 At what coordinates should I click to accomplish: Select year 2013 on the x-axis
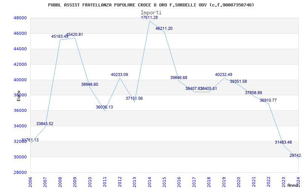tap(134, 182)
